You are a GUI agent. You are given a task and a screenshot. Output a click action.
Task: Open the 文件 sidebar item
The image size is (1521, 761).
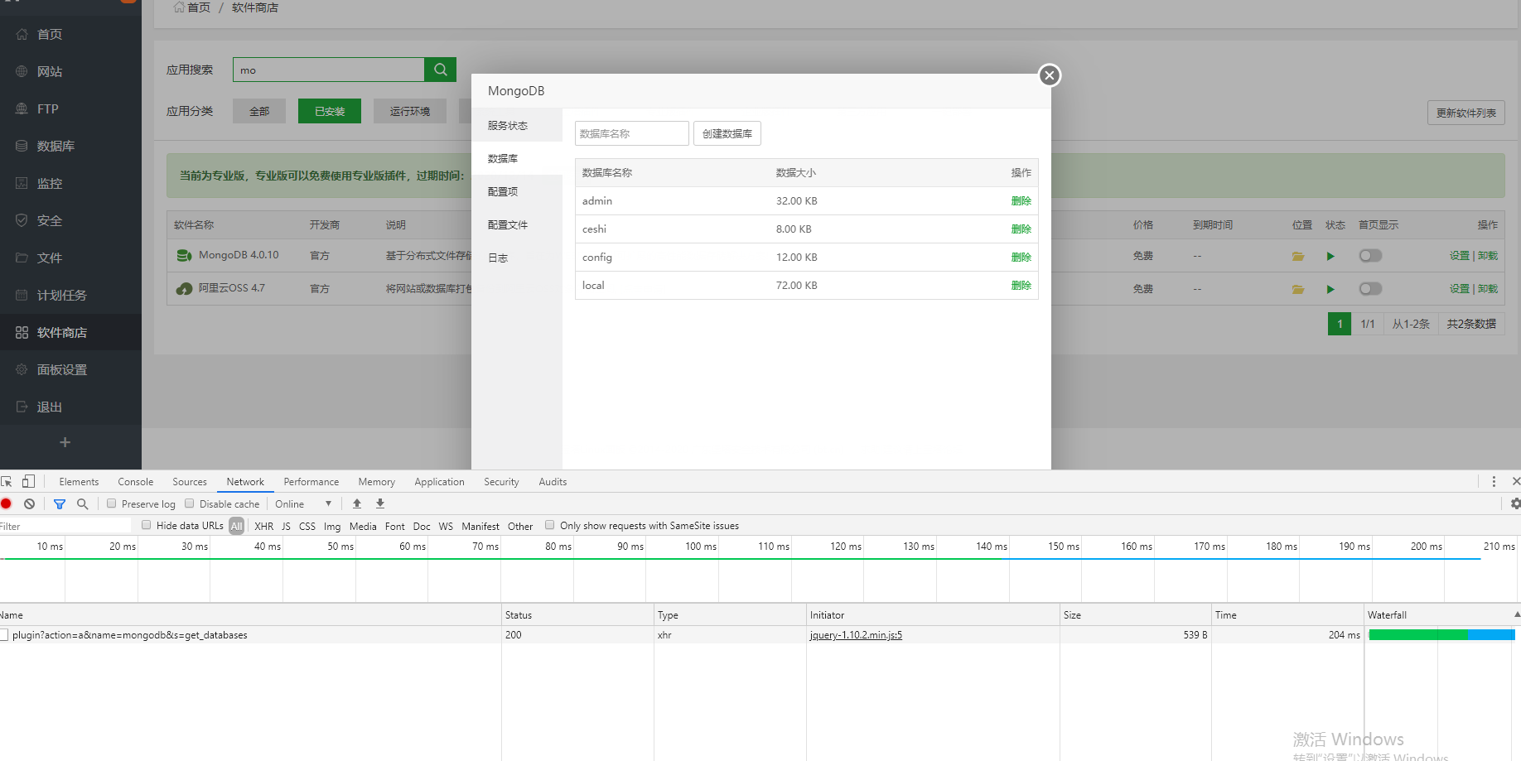70,258
